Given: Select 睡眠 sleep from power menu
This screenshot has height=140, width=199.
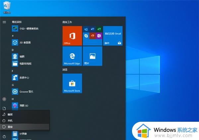Looking at the screenshot, I should point(25,114).
